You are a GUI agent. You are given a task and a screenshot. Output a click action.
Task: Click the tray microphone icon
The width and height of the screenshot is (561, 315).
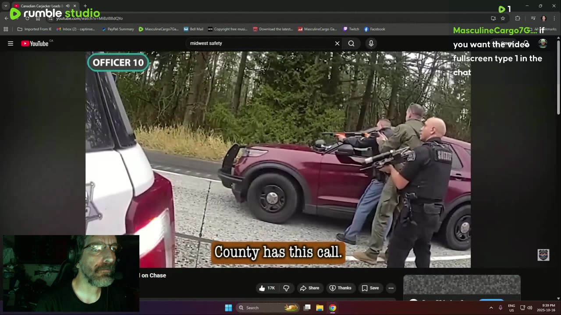click(x=501, y=308)
